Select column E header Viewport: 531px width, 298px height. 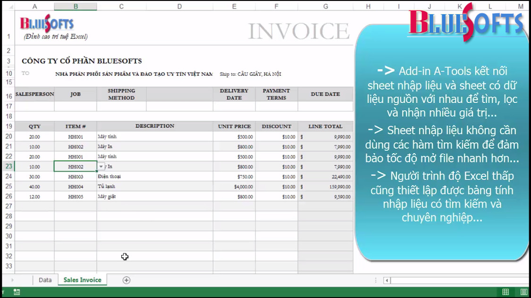tap(234, 7)
